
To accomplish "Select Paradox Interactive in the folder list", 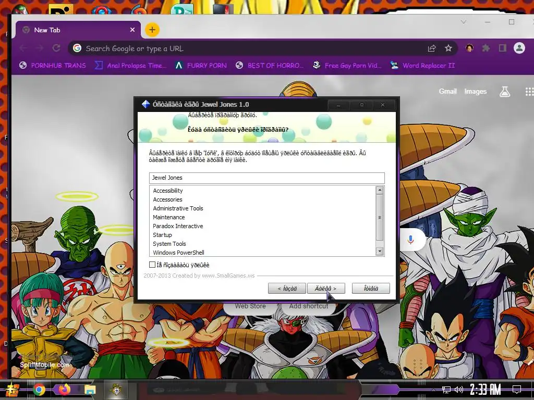I will pyautogui.click(x=178, y=226).
